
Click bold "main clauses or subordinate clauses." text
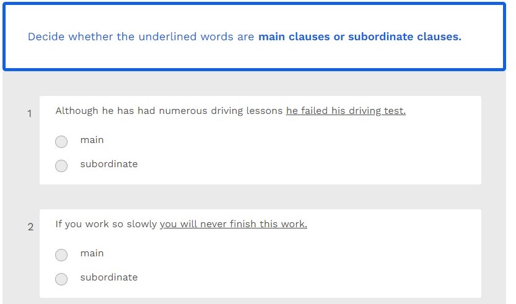(359, 37)
